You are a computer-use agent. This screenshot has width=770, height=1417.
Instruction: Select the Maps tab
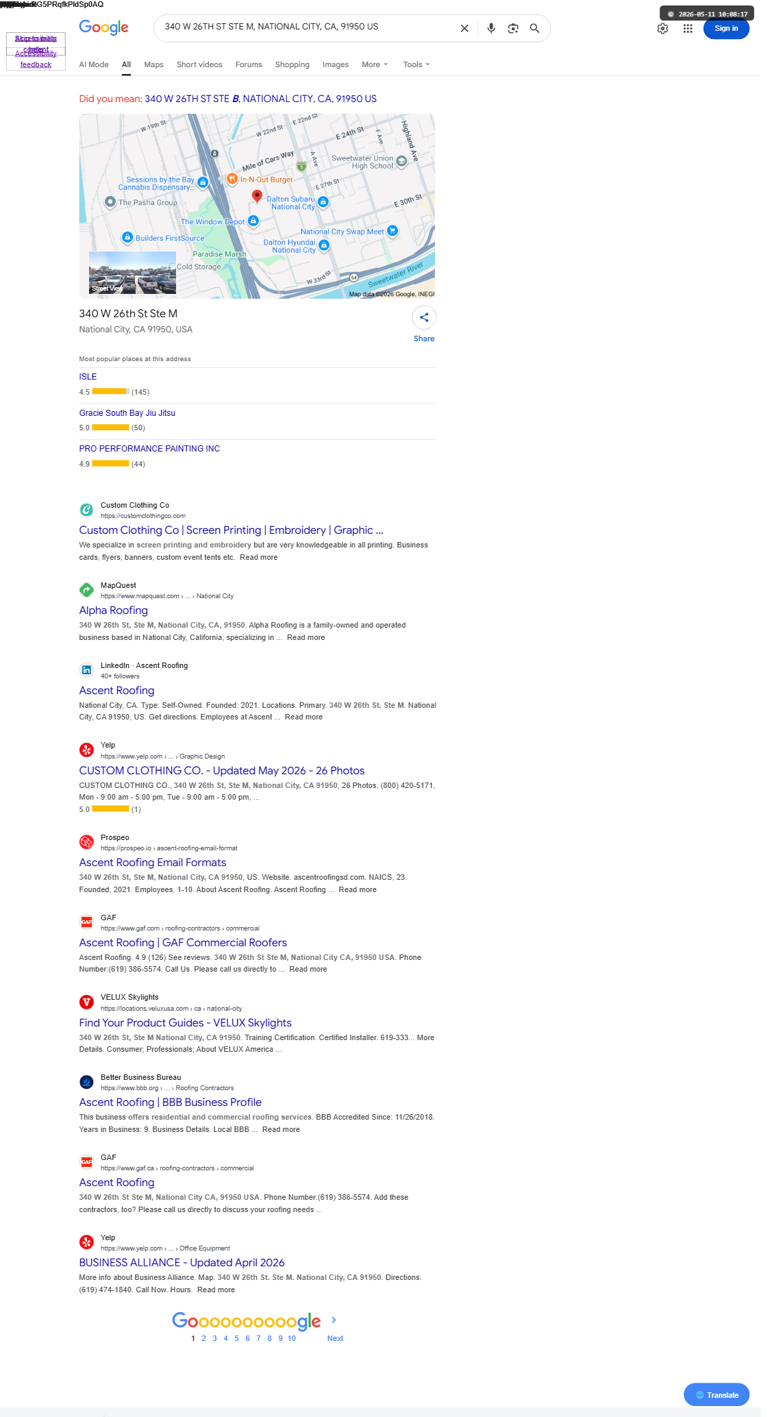click(153, 64)
